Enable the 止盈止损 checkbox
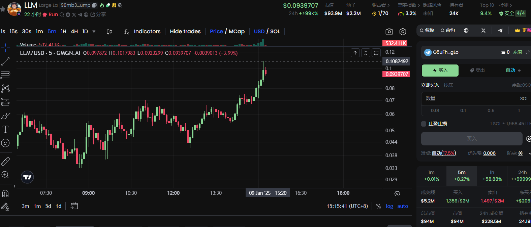 click(424, 124)
